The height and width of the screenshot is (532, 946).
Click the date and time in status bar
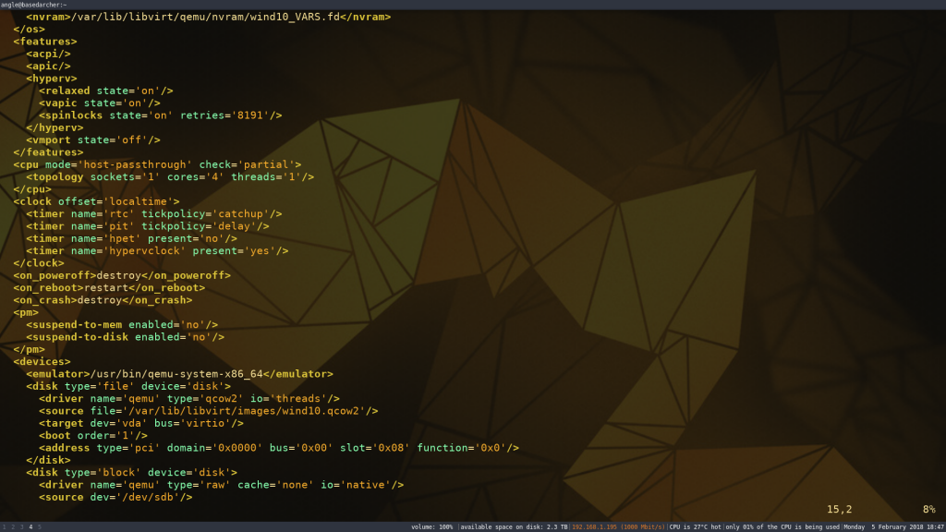point(891,527)
